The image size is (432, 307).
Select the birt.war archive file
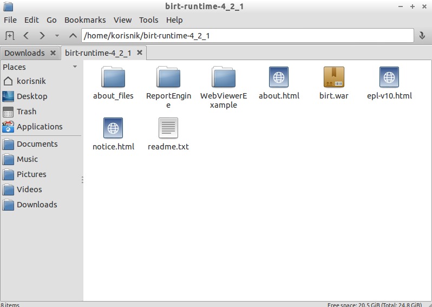pyautogui.click(x=334, y=83)
